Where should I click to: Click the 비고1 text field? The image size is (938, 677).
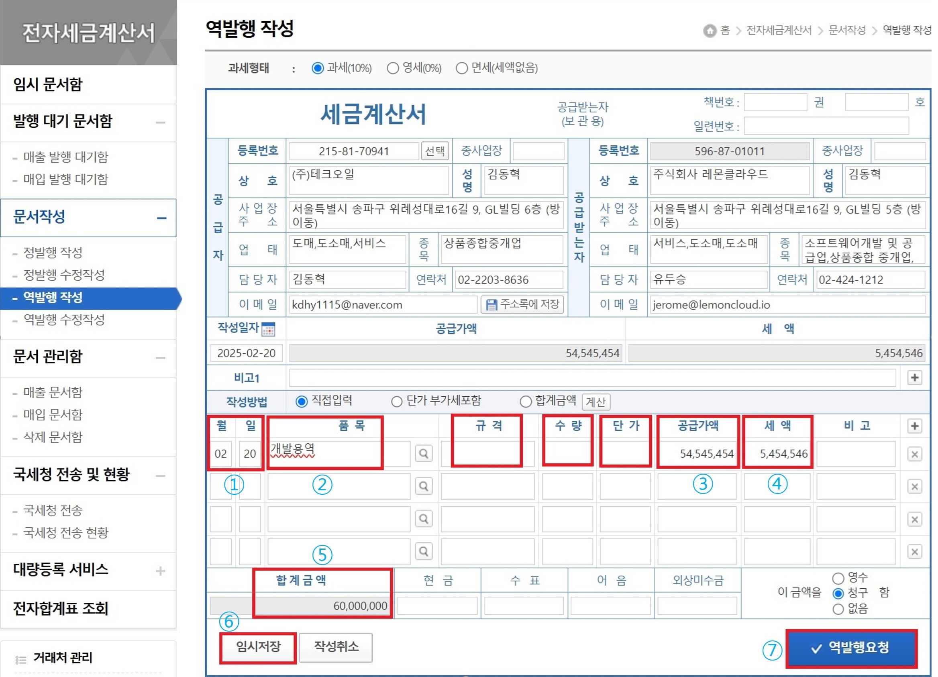[x=592, y=377]
